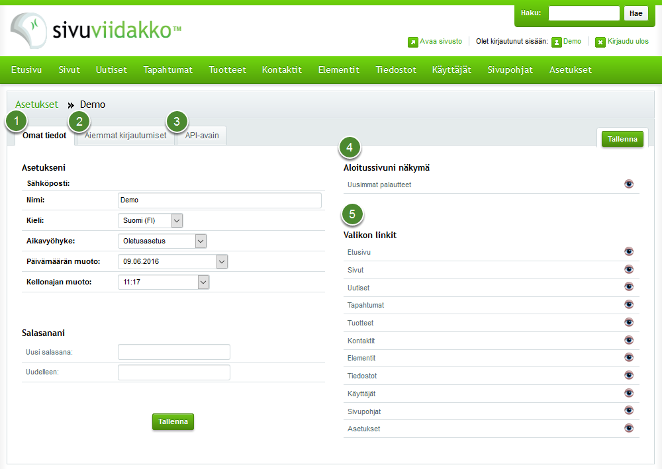Hide the Tuotteet menu link
Viewport: 662px width, 469px height.
[629, 322]
